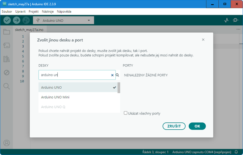Select Arduino UNO in the boards list
Screen dimensions: 243x155
78,87
